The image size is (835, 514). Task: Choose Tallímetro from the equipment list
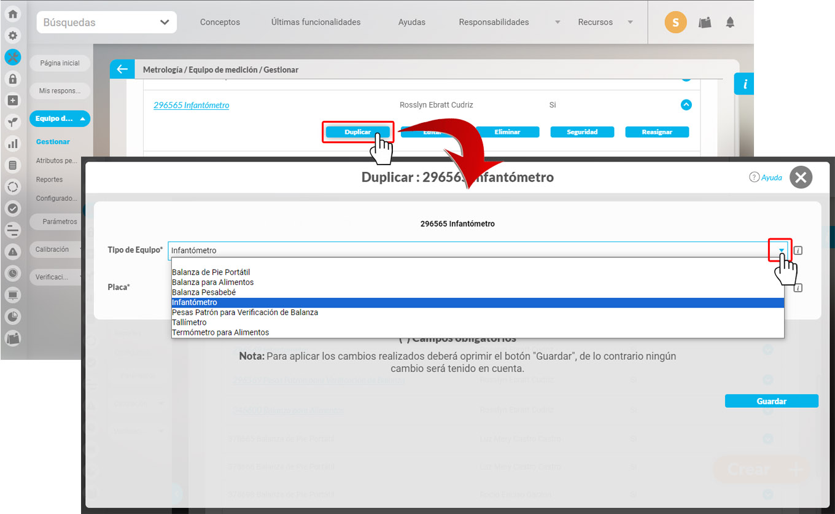[189, 322]
